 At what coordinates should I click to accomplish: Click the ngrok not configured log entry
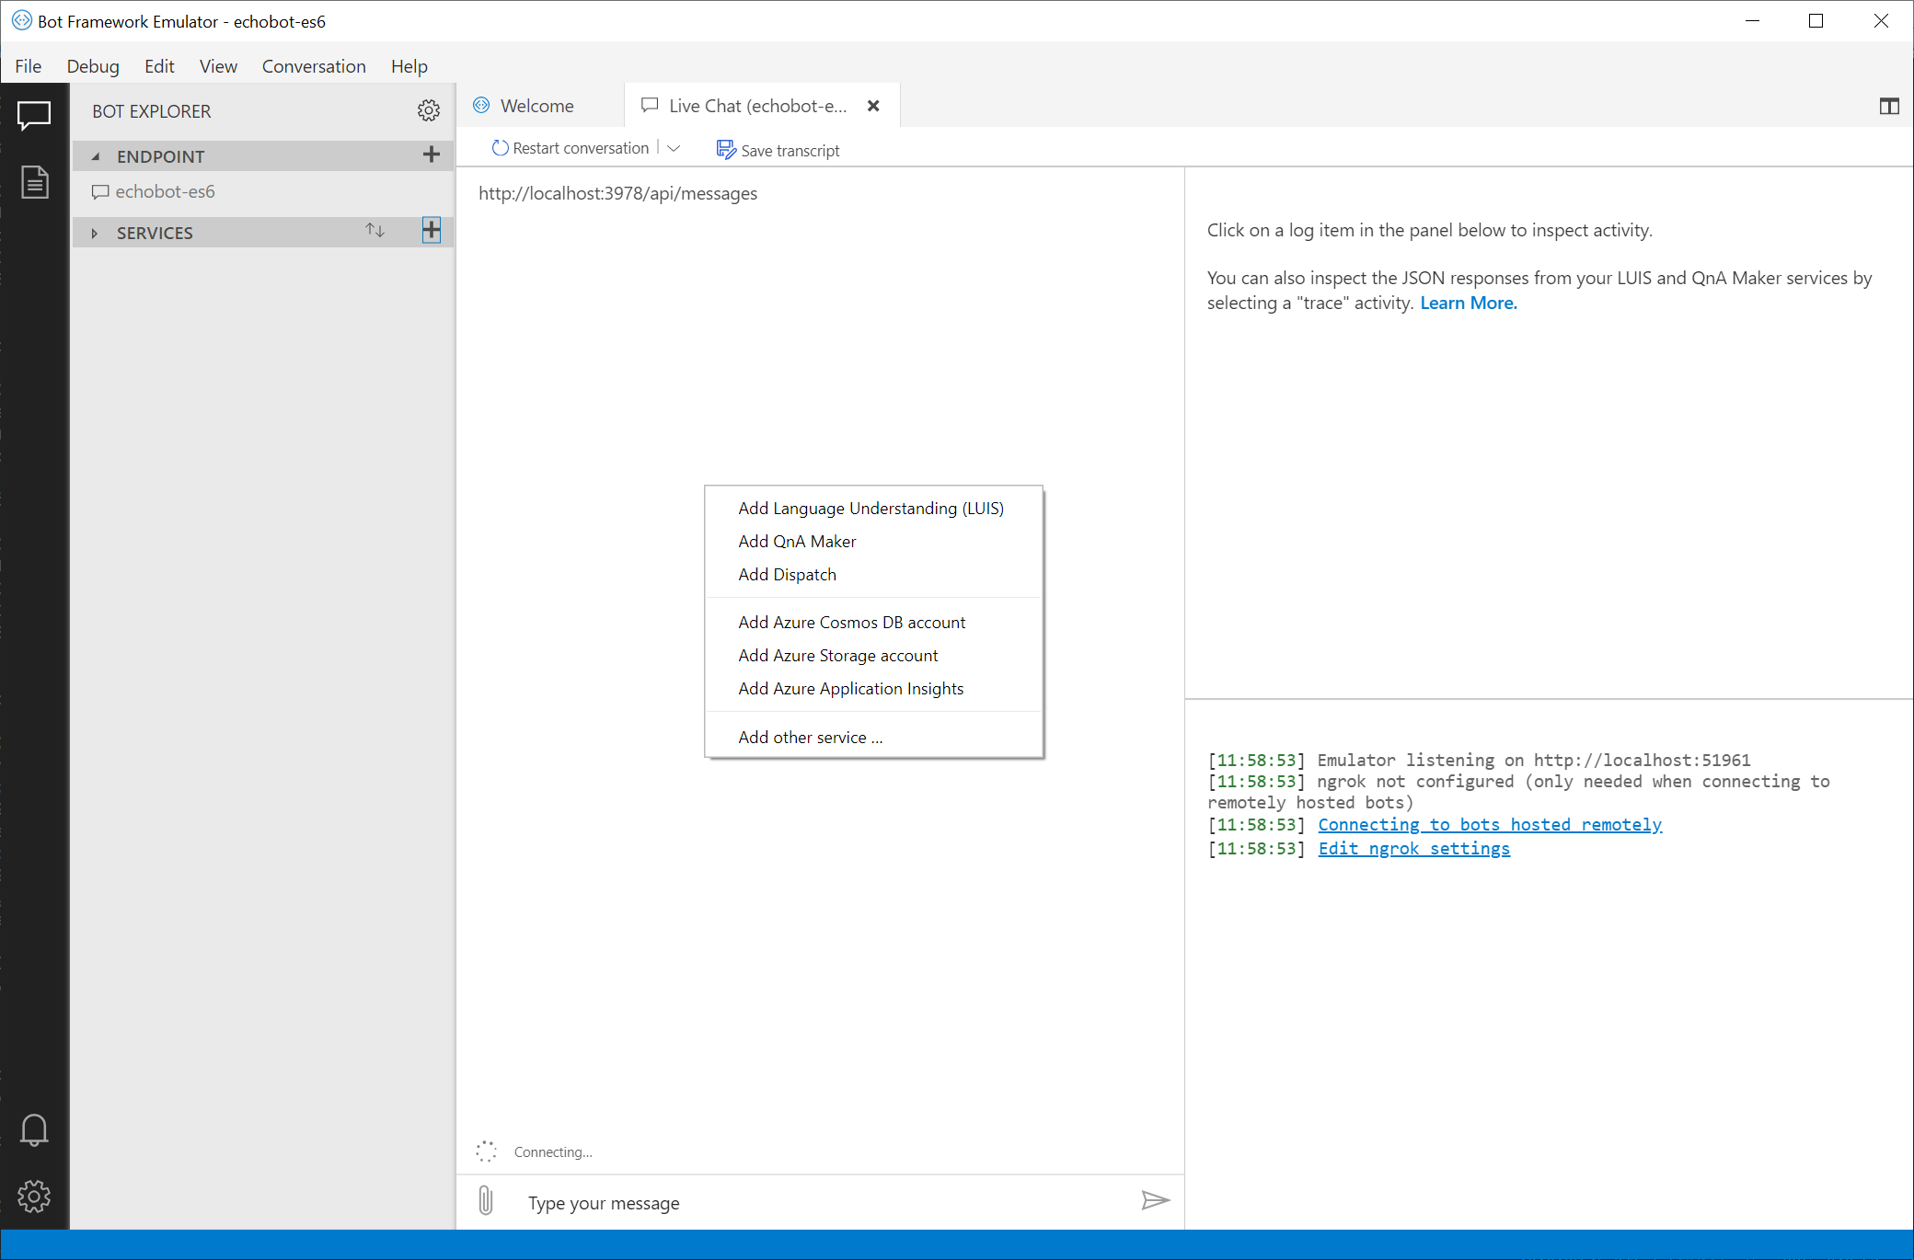[x=1518, y=792]
